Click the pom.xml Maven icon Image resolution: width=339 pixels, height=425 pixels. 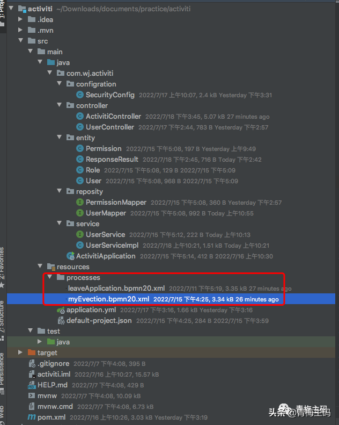click(32, 417)
